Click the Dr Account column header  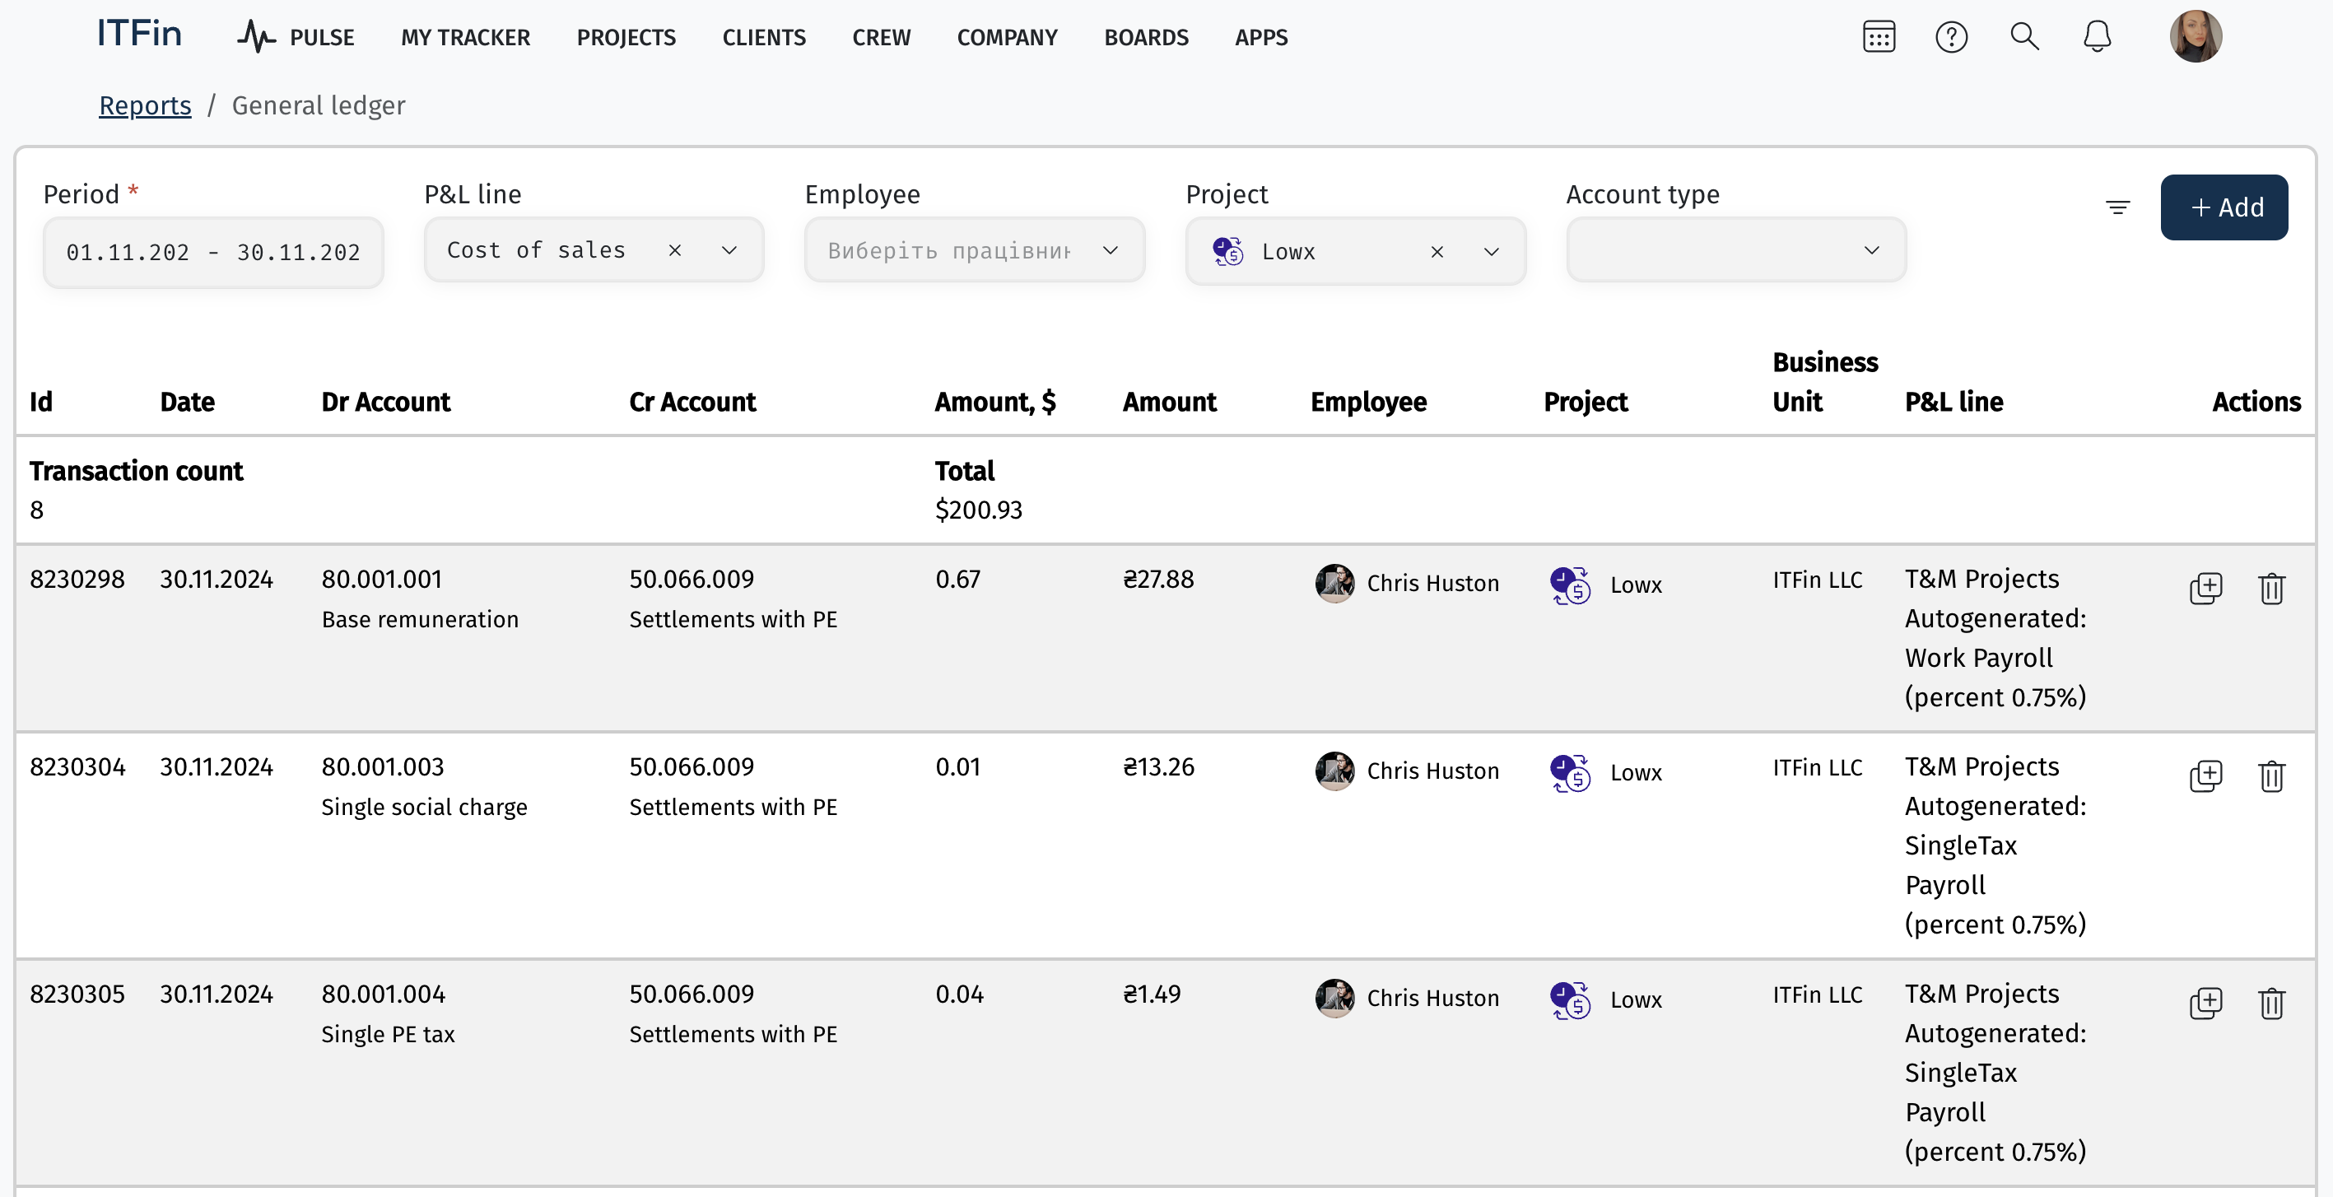tap(385, 401)
